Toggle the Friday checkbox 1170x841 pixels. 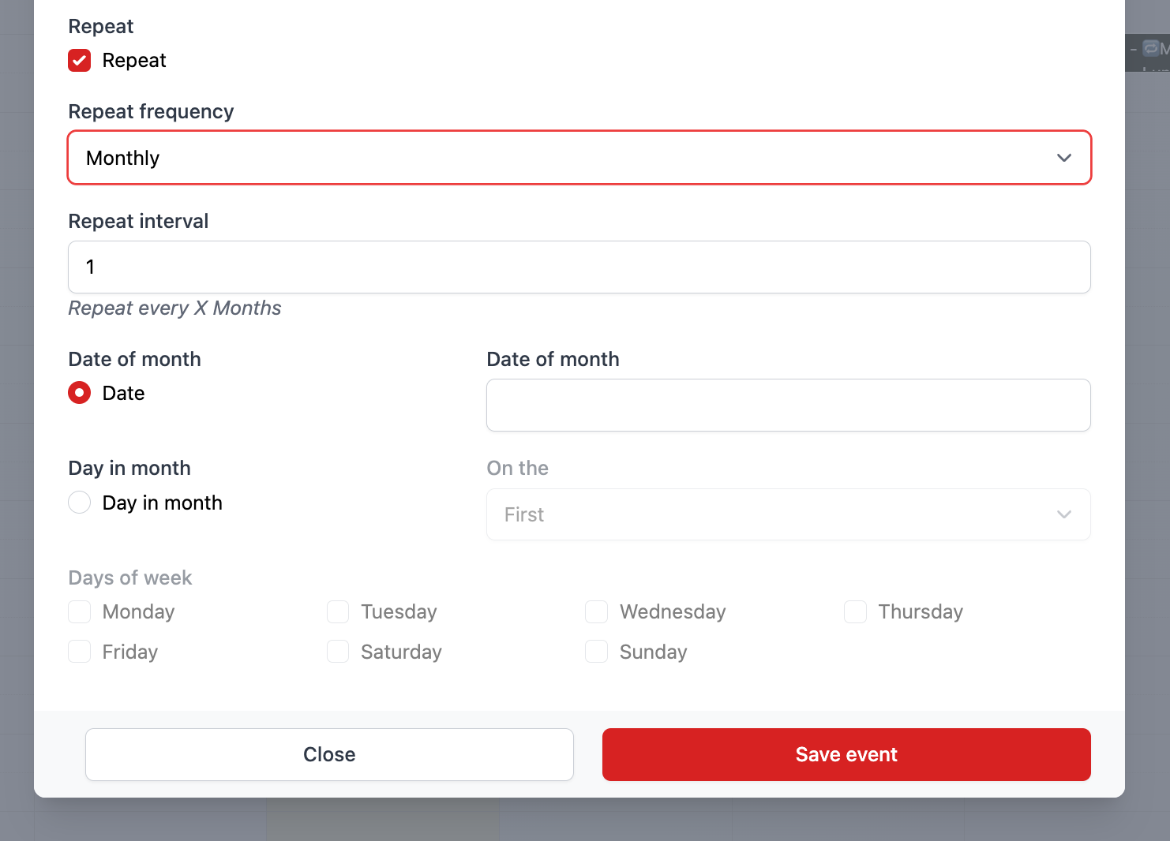[80, 652]
